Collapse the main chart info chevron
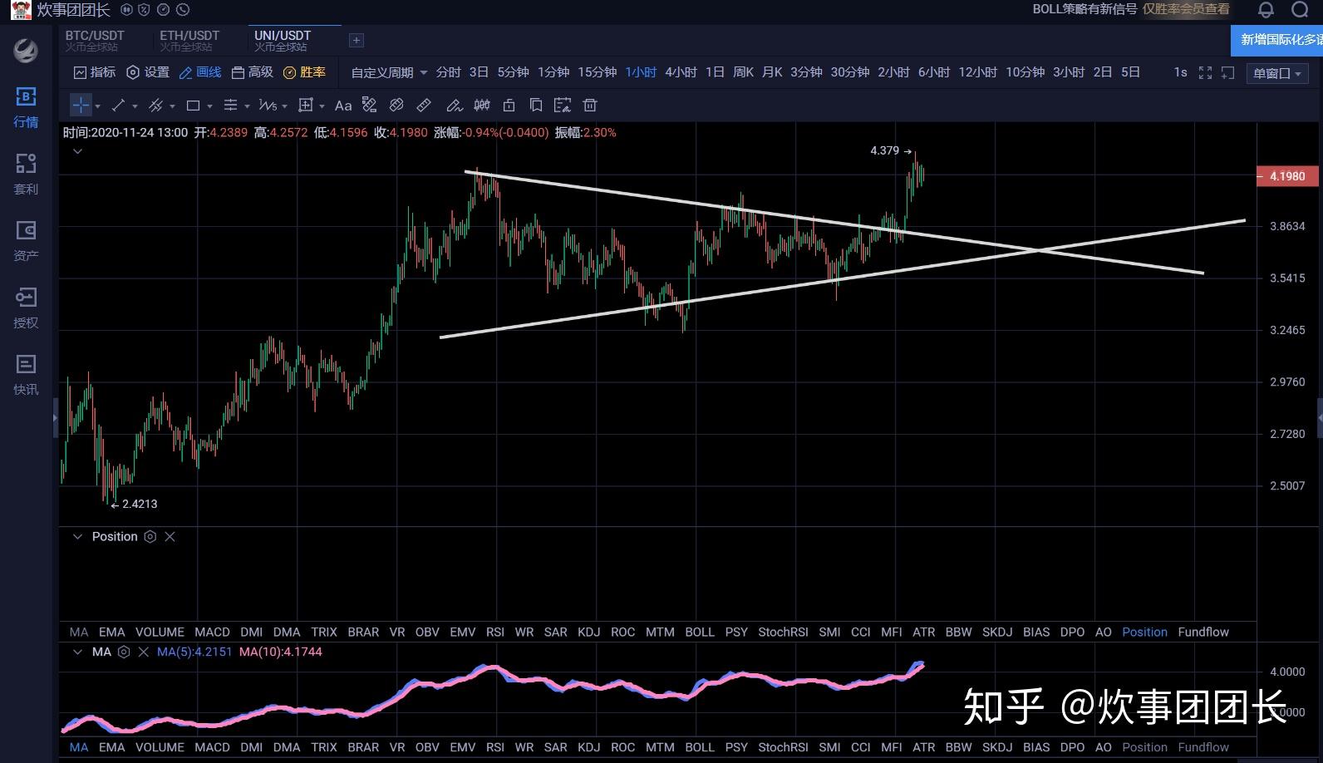Image resolution: width=1323 pixels, height=763 pixels. [x=77, y=151]
